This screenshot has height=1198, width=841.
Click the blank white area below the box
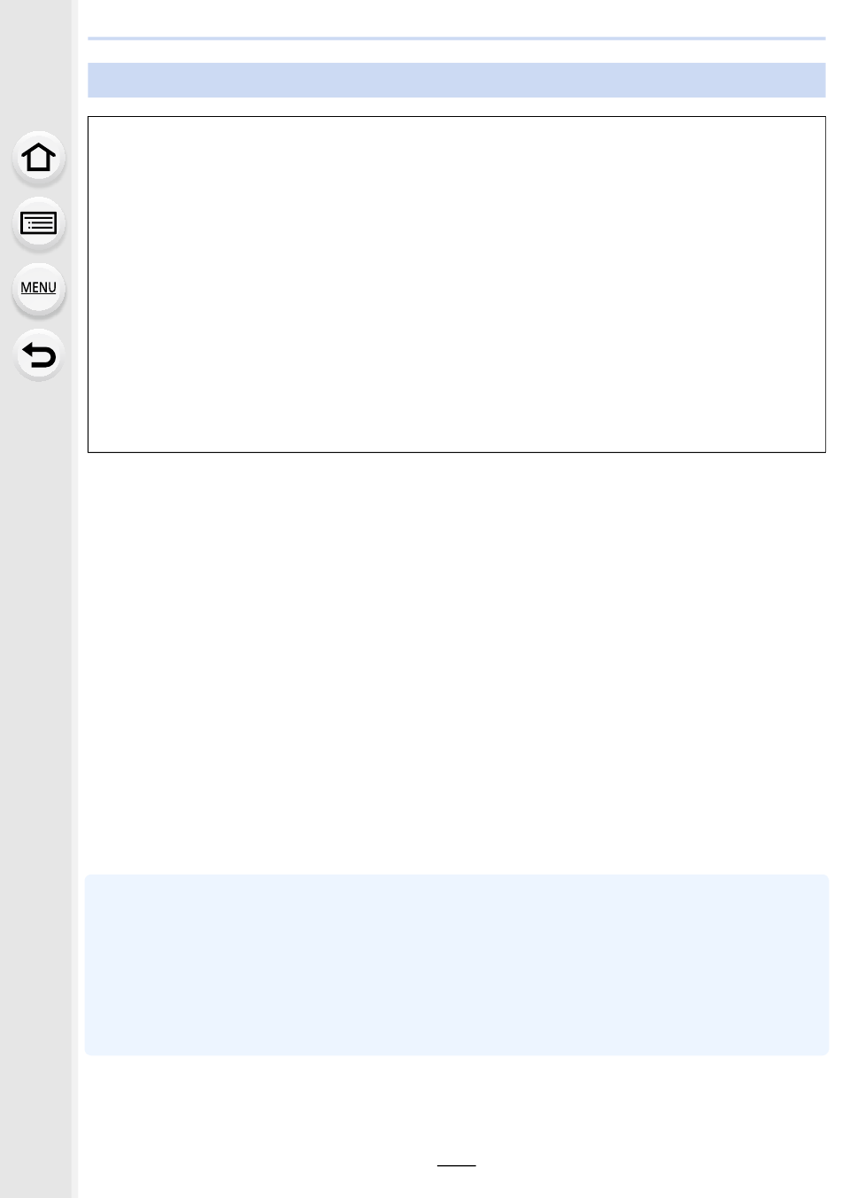[457, 663]
